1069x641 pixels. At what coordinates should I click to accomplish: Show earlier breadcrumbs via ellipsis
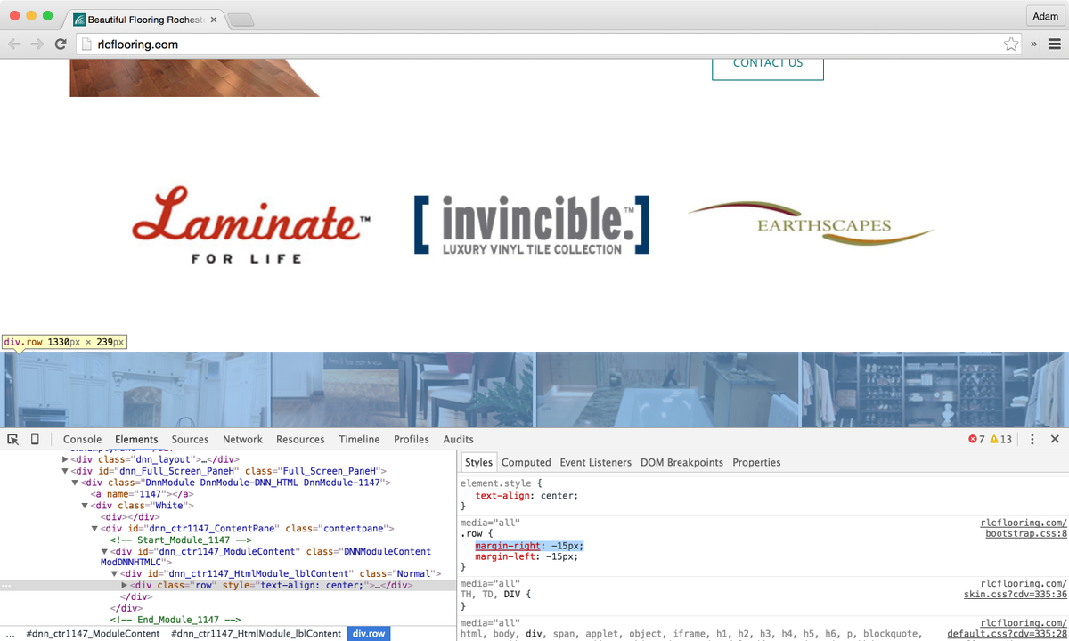9,634
